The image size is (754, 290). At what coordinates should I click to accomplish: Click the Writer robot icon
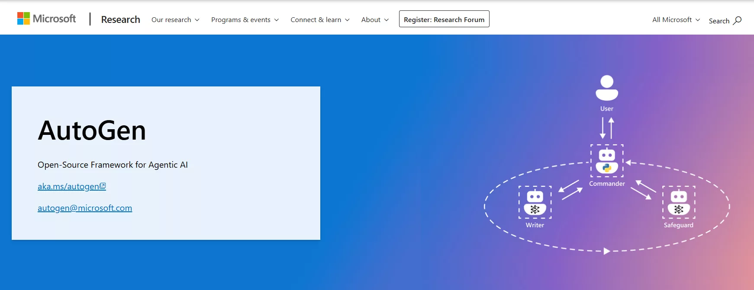(535, 202)
